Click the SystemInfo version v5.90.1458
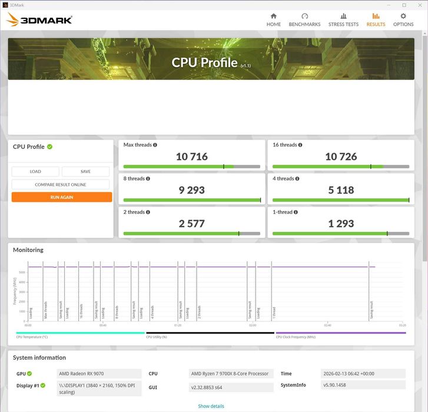This screenshot has width=428, height=412. click(363, 385)
